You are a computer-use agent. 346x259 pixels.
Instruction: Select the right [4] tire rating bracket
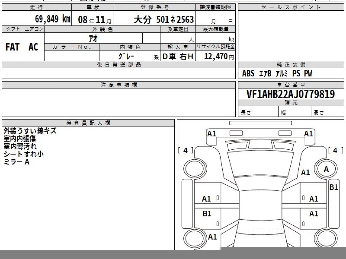pos(335,151)
